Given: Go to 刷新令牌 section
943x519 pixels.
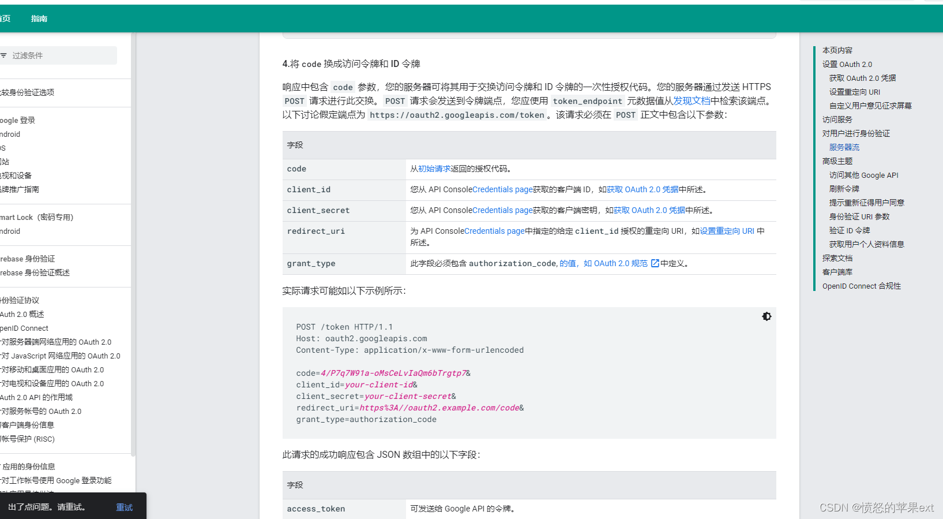Looking at the screenshot, I should tap(844, 189).
